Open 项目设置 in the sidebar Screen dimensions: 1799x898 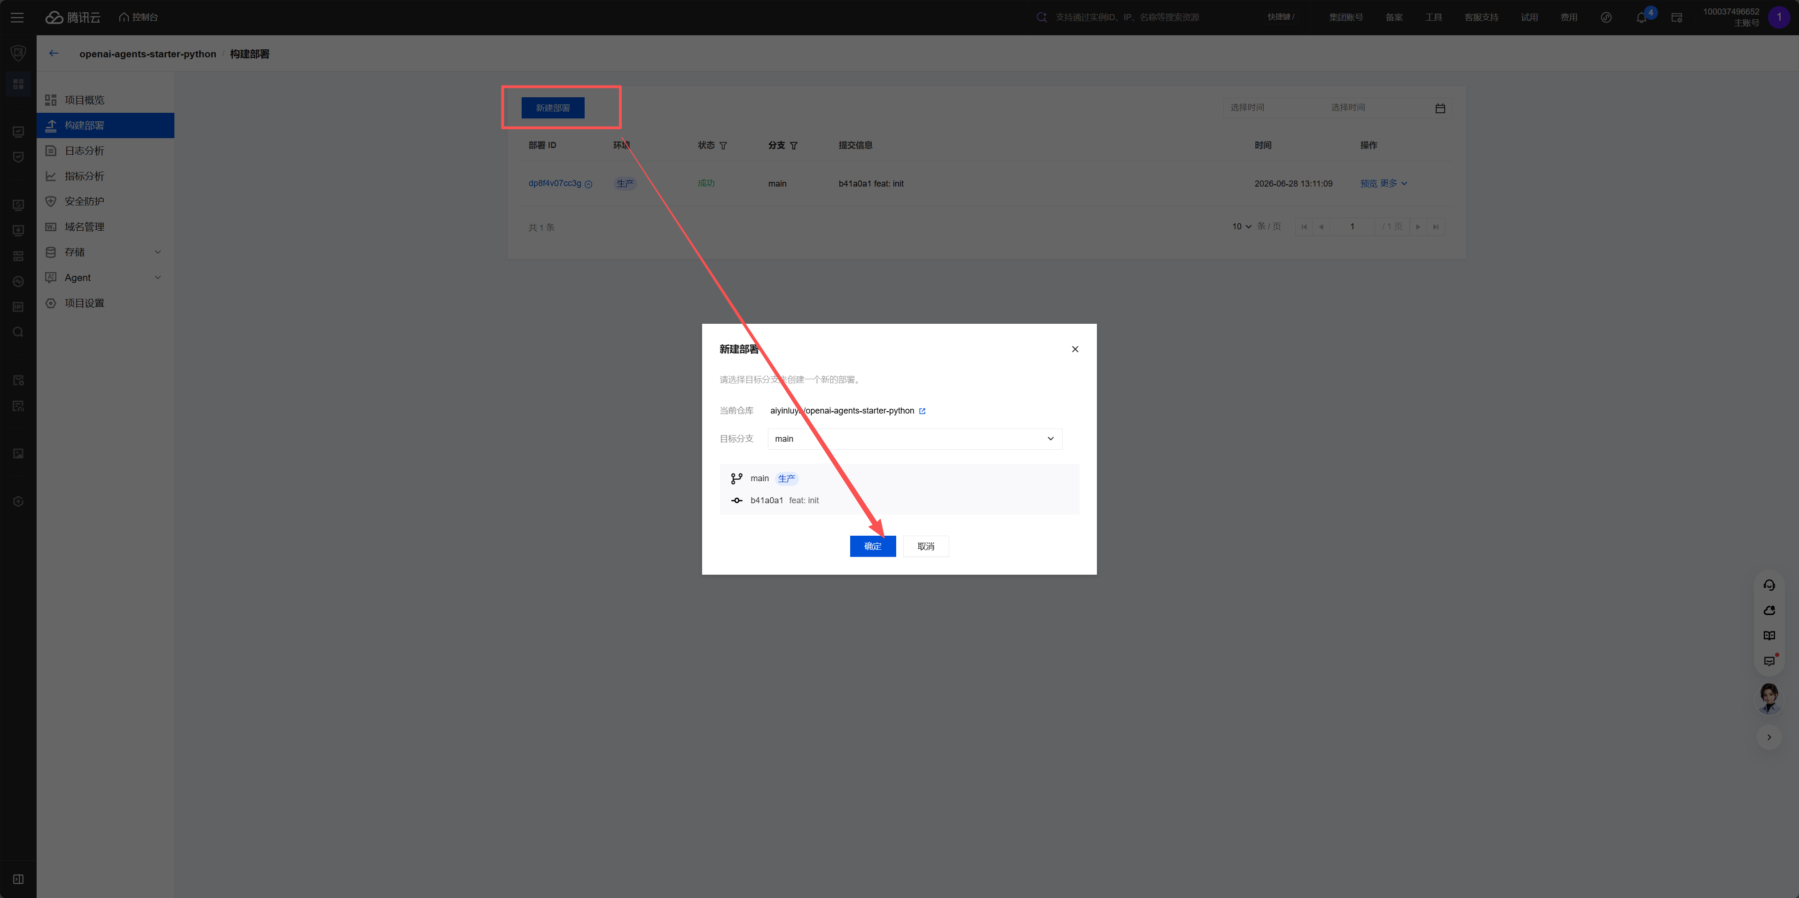[105, 303]
